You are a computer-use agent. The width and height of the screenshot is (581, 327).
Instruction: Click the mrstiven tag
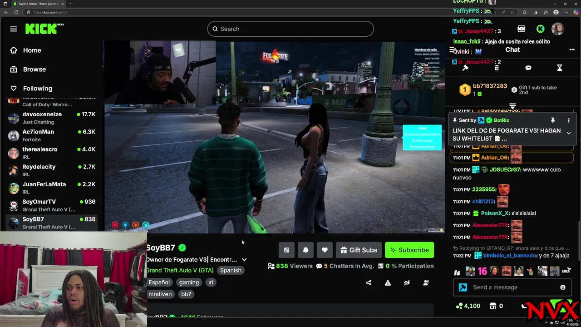coord(160,294)
